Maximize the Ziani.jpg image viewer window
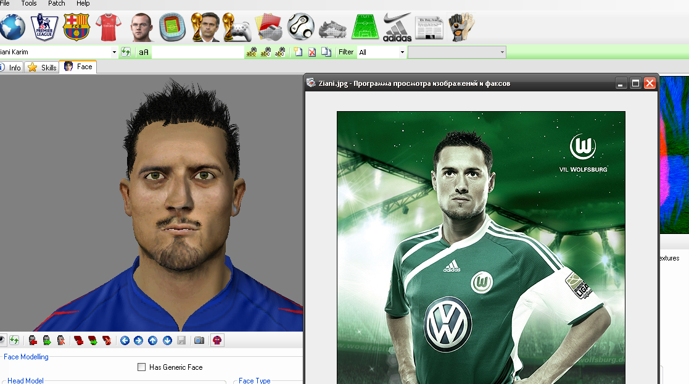Viewport: 689px width, 384px height. pos(635,83)
